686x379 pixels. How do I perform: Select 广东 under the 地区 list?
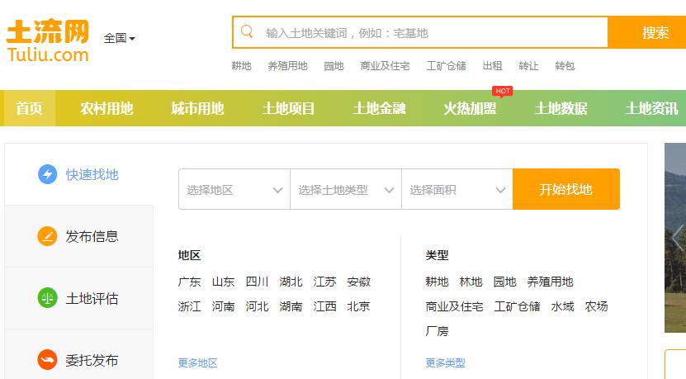189,282
